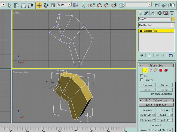Open the Weld settings box

point(171,115)
